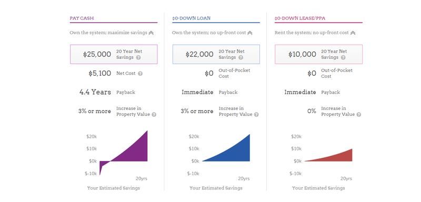Collapse the Pay Cash section with double chevron
421x202 pixels.
coord(151,33)
